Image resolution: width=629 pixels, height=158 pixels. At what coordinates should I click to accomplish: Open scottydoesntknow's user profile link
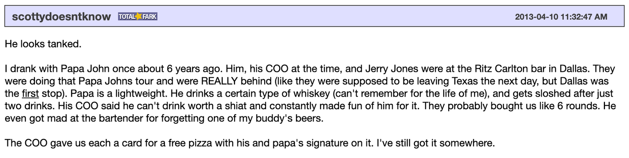pos(61,17)
